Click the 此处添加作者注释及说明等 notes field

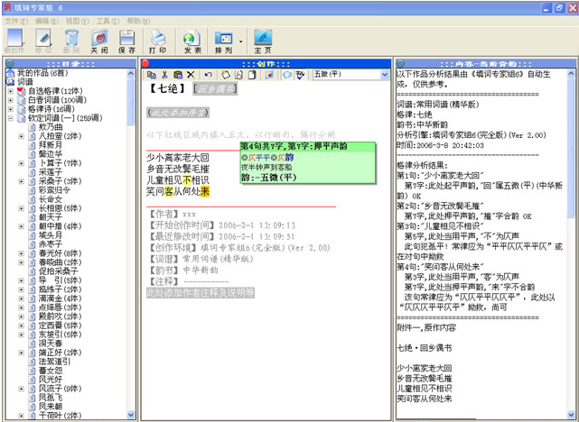coord(201,293)
